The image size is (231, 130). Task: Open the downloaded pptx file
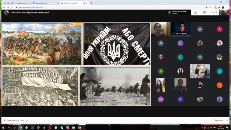click(14, 120)
